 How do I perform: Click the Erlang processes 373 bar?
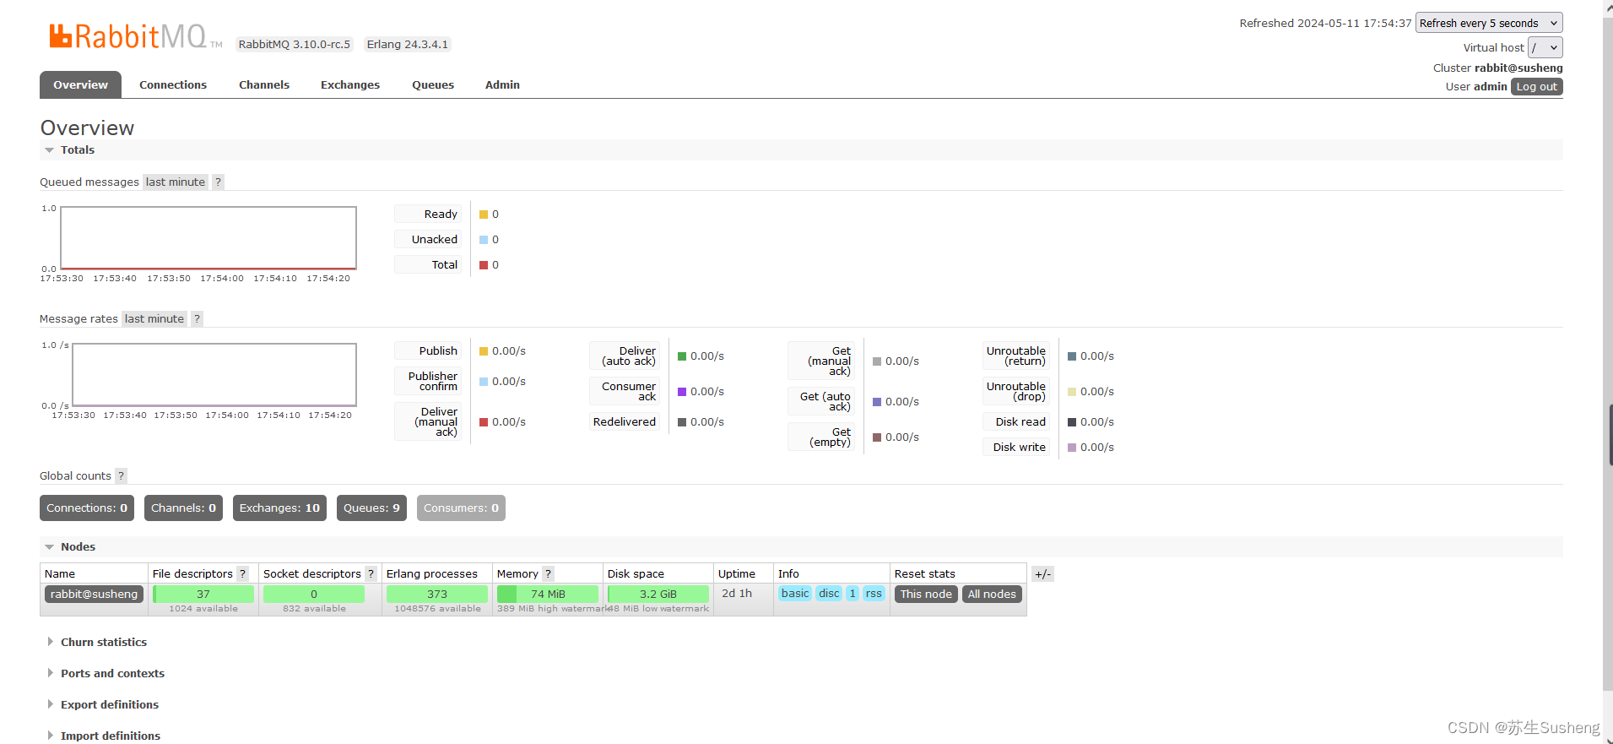point(437,594)
